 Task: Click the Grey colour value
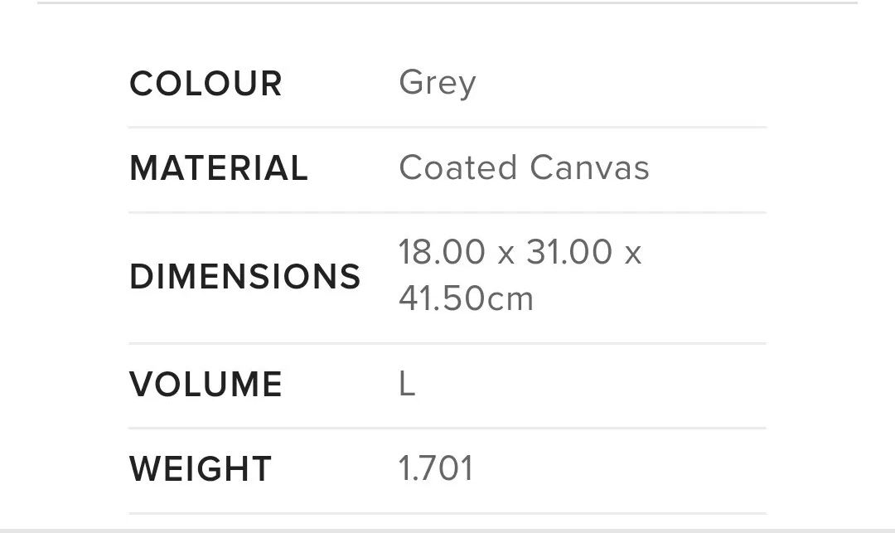click(x=438, y=84)
